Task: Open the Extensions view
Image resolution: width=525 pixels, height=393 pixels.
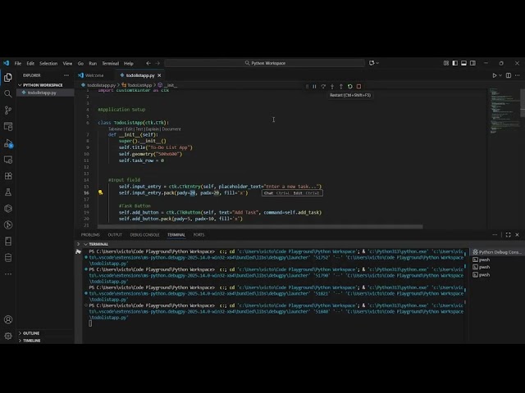Action: click(8, 176)
